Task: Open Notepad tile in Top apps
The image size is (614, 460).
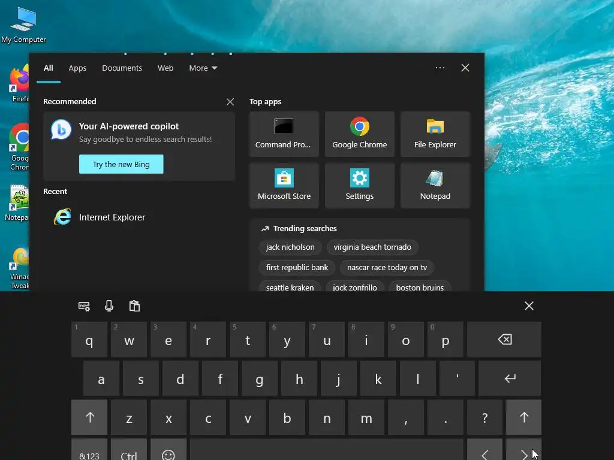Action: coord(435,186)
